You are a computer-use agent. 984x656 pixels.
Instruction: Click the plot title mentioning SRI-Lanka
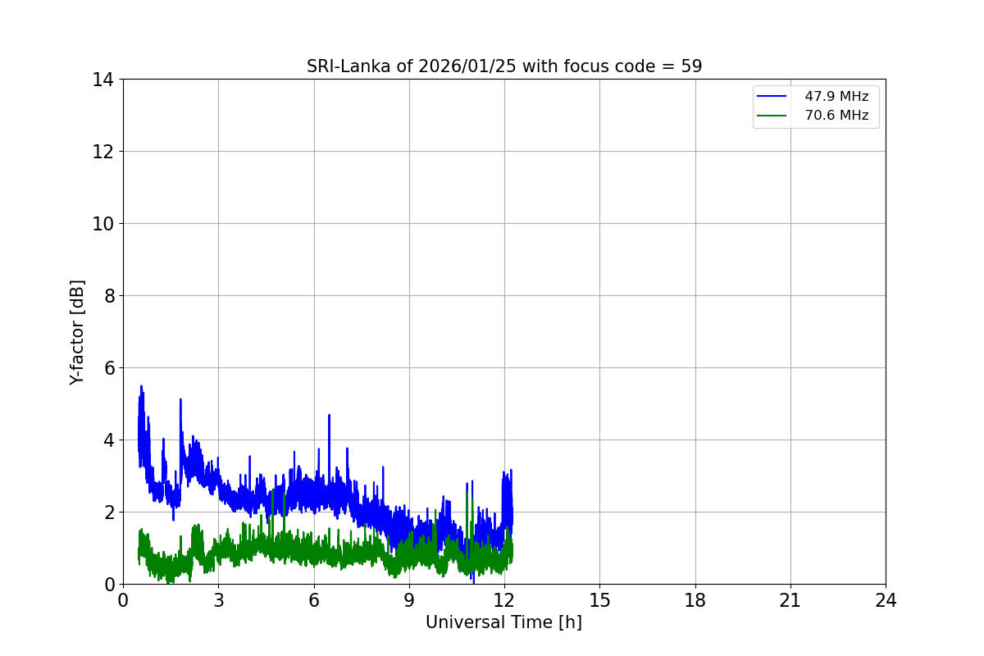tap(504, 66)
